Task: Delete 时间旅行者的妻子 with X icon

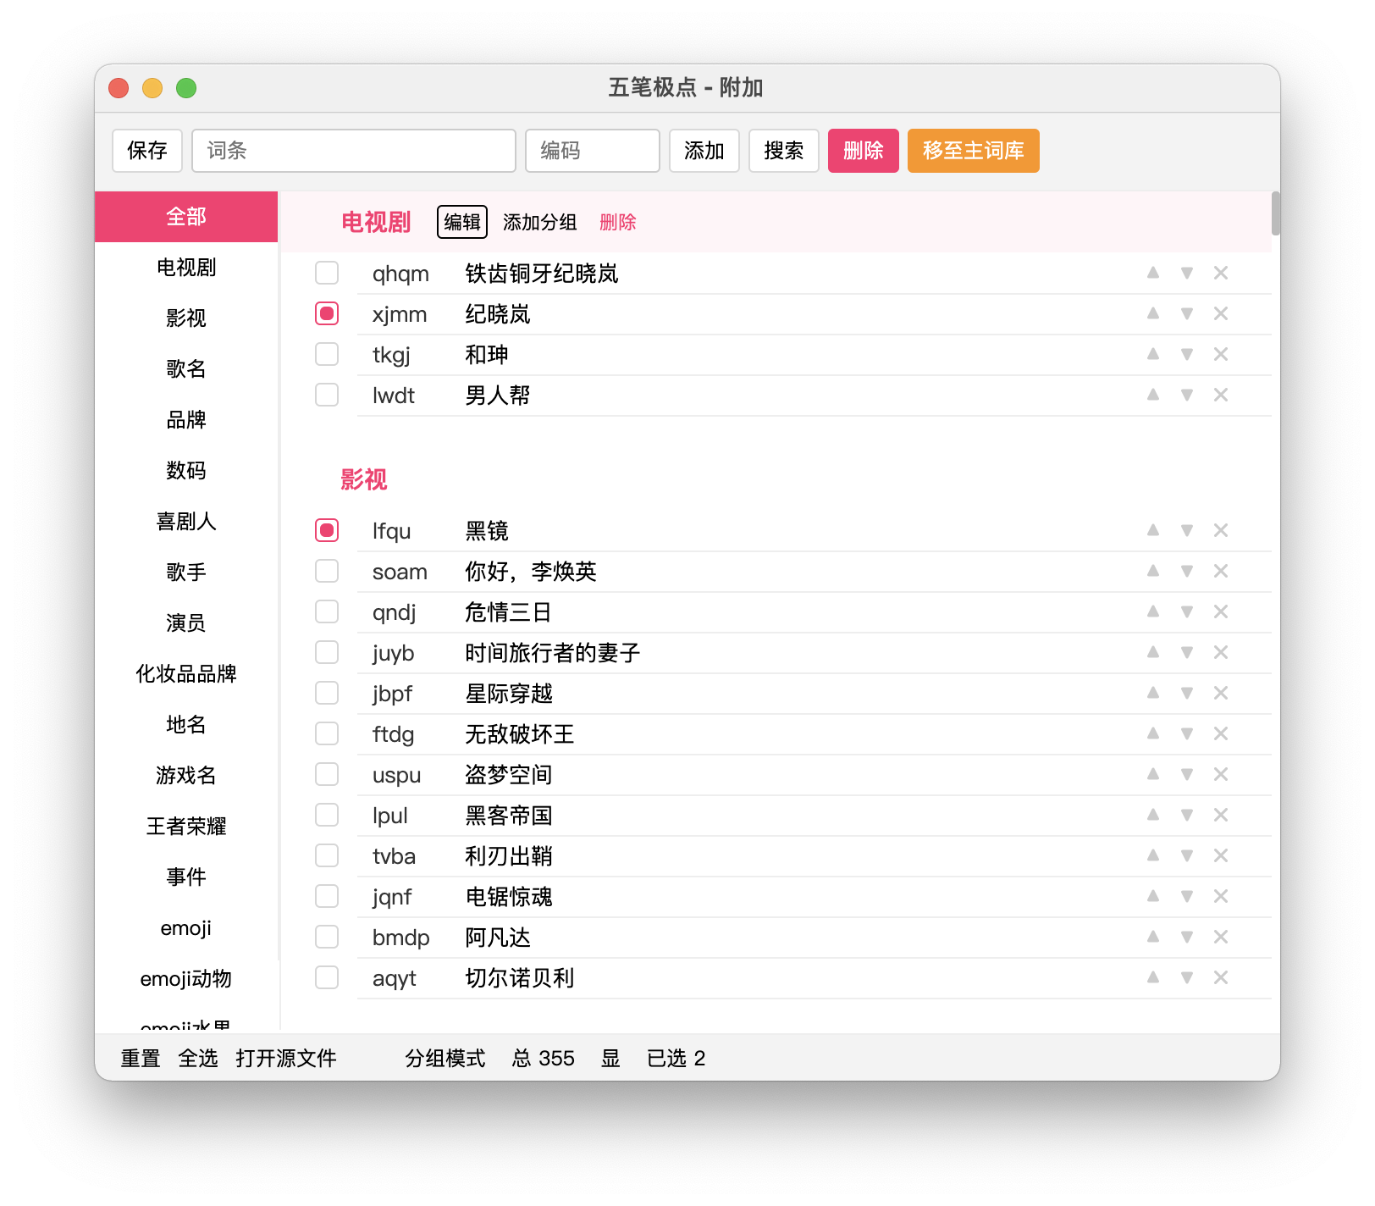Action: point(1221,652)
